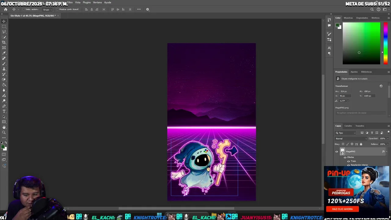
Task: Toggle lock transparent pixels
Action: click(343, 144)
